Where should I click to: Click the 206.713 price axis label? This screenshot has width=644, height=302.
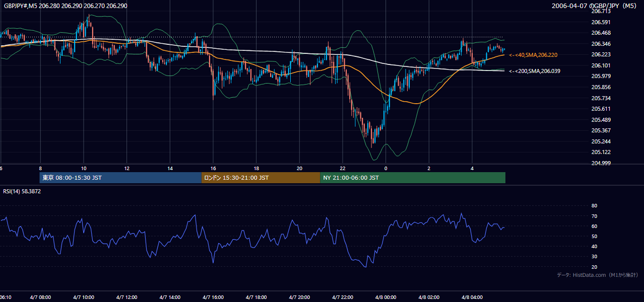(601, 11)
